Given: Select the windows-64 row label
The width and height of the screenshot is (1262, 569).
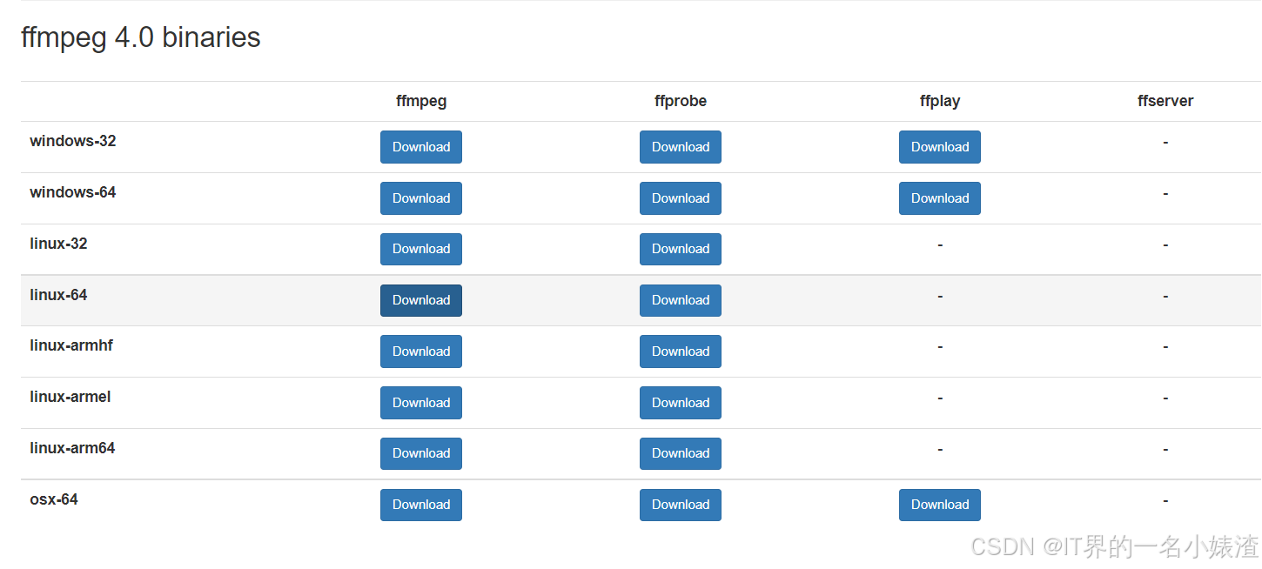Looking at the screenshot, I should pos(73,192).
